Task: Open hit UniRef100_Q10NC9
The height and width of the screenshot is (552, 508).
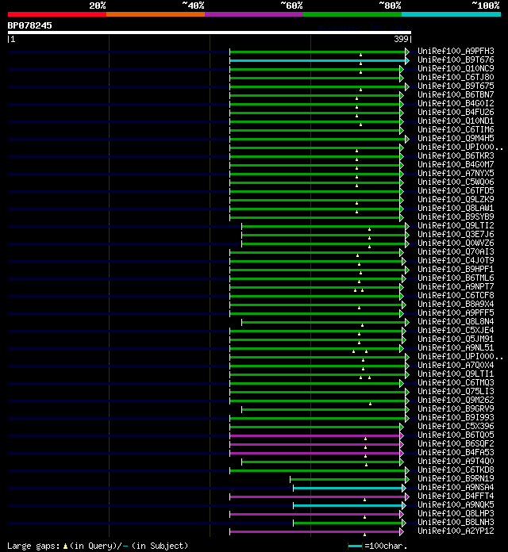Action: point(456,68)
